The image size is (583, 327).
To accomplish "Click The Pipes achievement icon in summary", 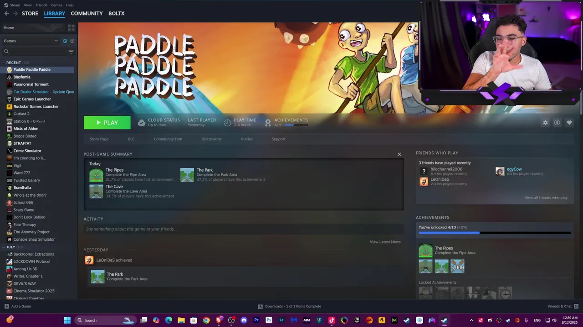I will (96, 175).
